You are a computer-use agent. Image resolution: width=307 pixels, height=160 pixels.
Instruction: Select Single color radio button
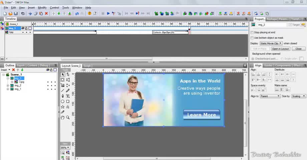[282, 59]
